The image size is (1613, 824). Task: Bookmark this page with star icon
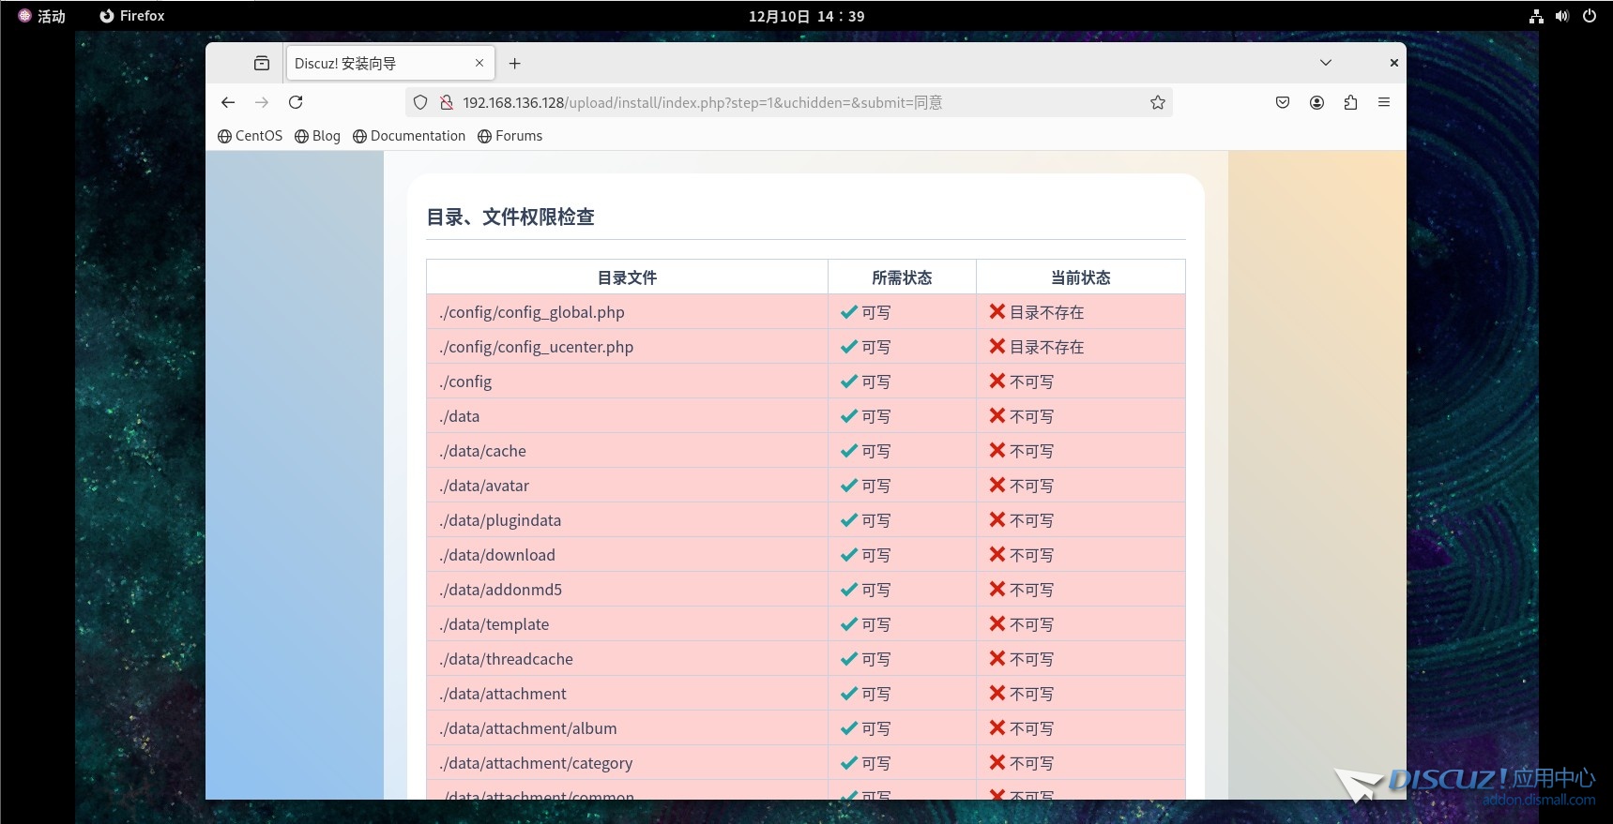click(x=1158, y=102)
